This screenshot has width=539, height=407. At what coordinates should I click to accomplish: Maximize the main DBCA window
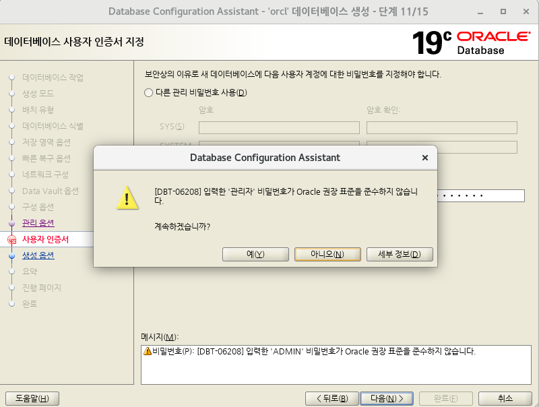[x=503, y=11]
